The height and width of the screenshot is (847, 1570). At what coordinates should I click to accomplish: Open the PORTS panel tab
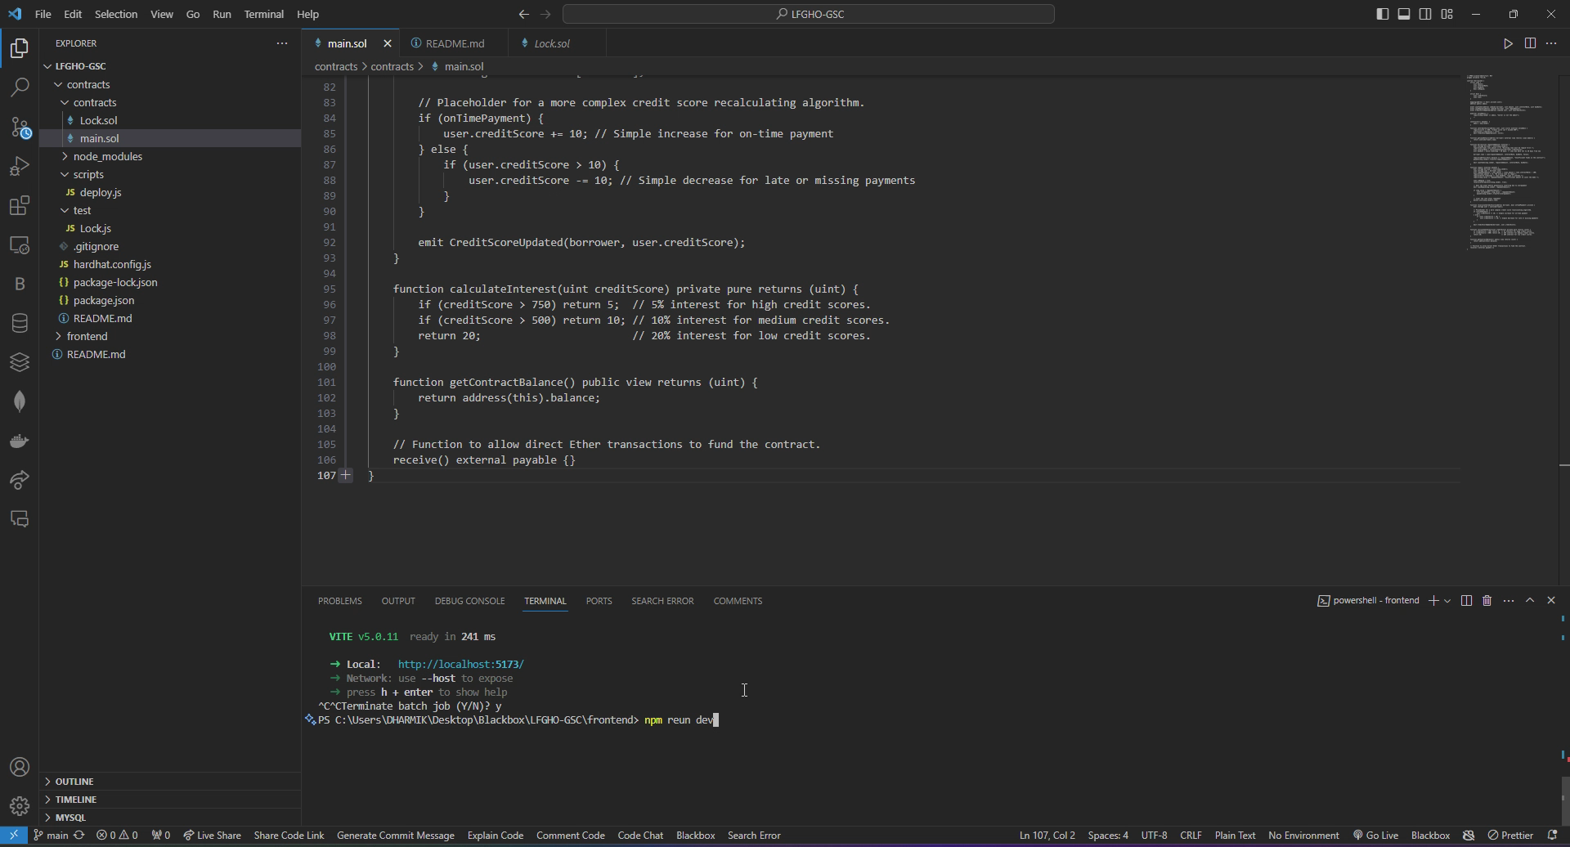[599, 601]
